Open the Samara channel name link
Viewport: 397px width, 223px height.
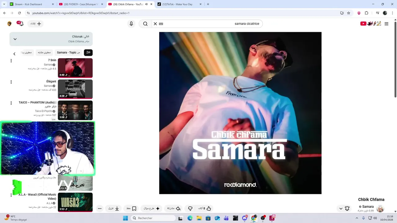click(x=368, y=207)
